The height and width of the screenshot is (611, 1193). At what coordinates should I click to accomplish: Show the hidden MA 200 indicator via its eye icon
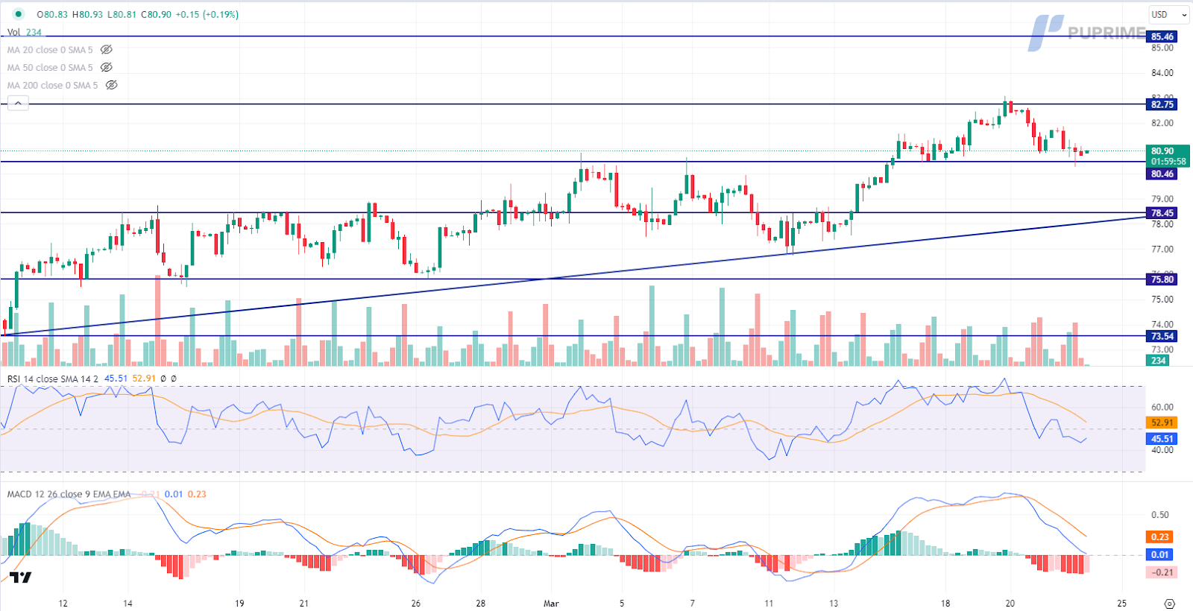point(111,86)
